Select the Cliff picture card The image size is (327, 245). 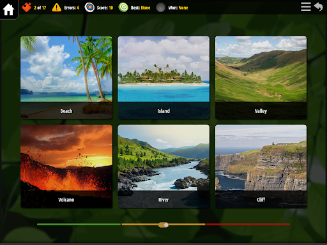pos(261,167)
